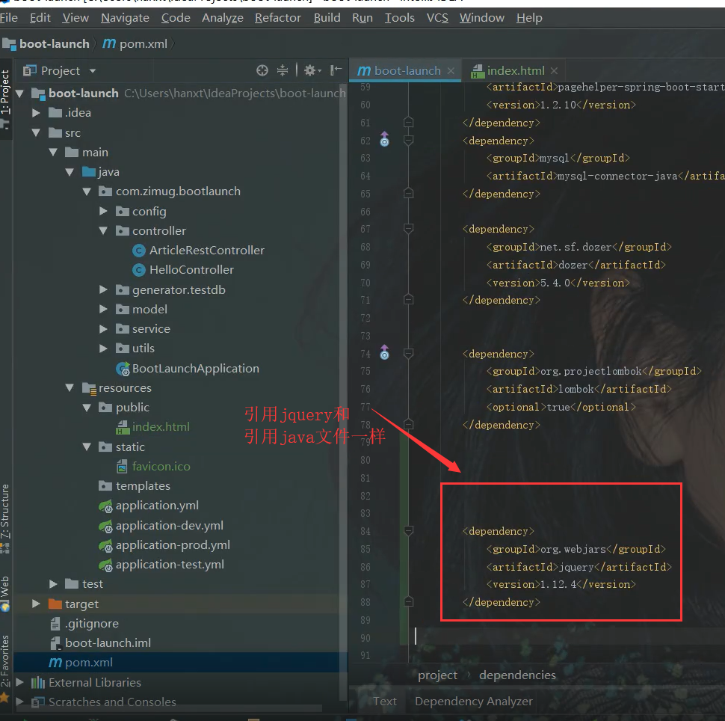Click 'dependencies' XML breadcrumb

tap(517, 675)
